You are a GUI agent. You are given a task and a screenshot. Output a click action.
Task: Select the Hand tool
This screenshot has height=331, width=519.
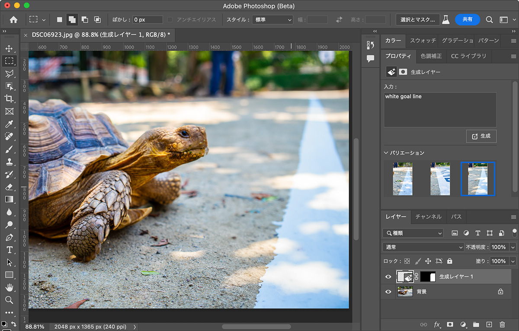point(10,287)
